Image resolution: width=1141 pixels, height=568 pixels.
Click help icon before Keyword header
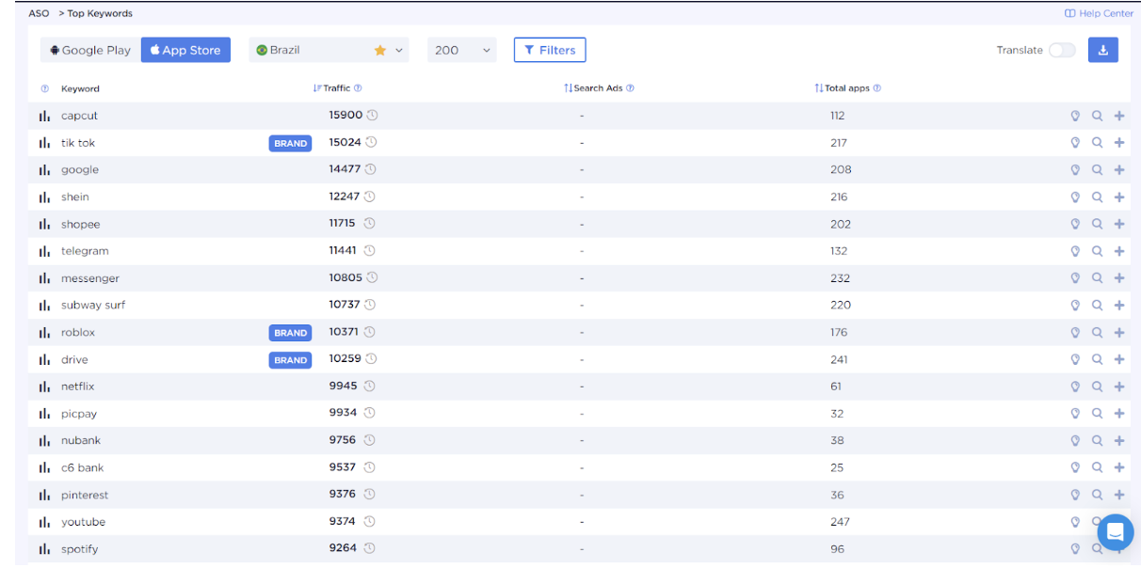44,88
